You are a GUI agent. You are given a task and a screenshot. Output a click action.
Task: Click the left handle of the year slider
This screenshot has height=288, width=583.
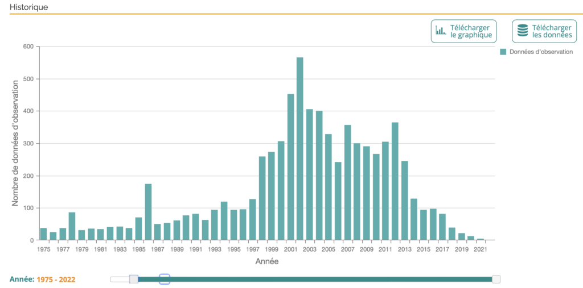coord(134,279)
